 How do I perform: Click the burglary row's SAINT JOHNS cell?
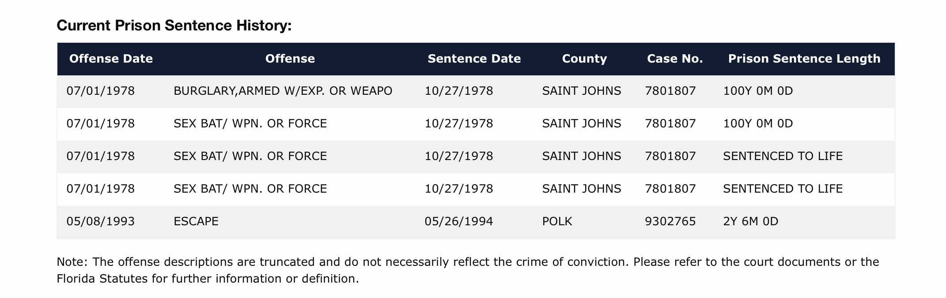582,91
